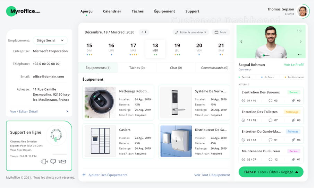Click Voir Le Profil link

294,65
